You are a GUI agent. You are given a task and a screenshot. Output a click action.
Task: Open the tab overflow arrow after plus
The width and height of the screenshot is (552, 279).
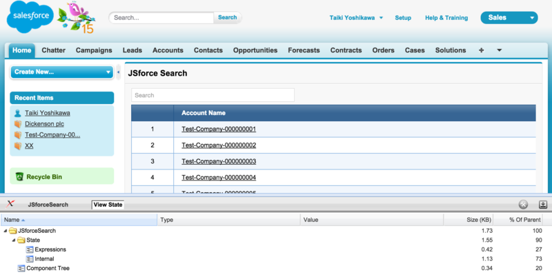[x=499, y=50]
